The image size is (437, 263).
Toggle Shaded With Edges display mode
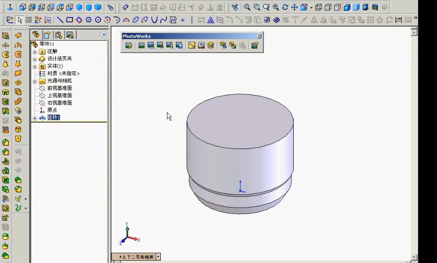point(347,7)
